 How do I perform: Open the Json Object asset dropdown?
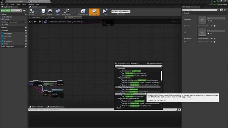(216, 18)
